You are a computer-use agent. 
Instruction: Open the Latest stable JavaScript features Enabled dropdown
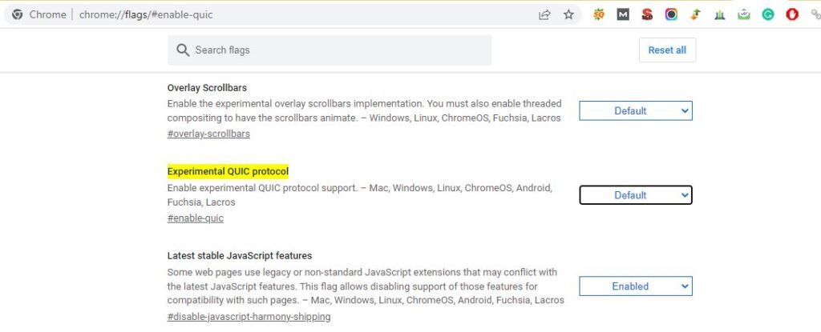click(x=636, y=286)
